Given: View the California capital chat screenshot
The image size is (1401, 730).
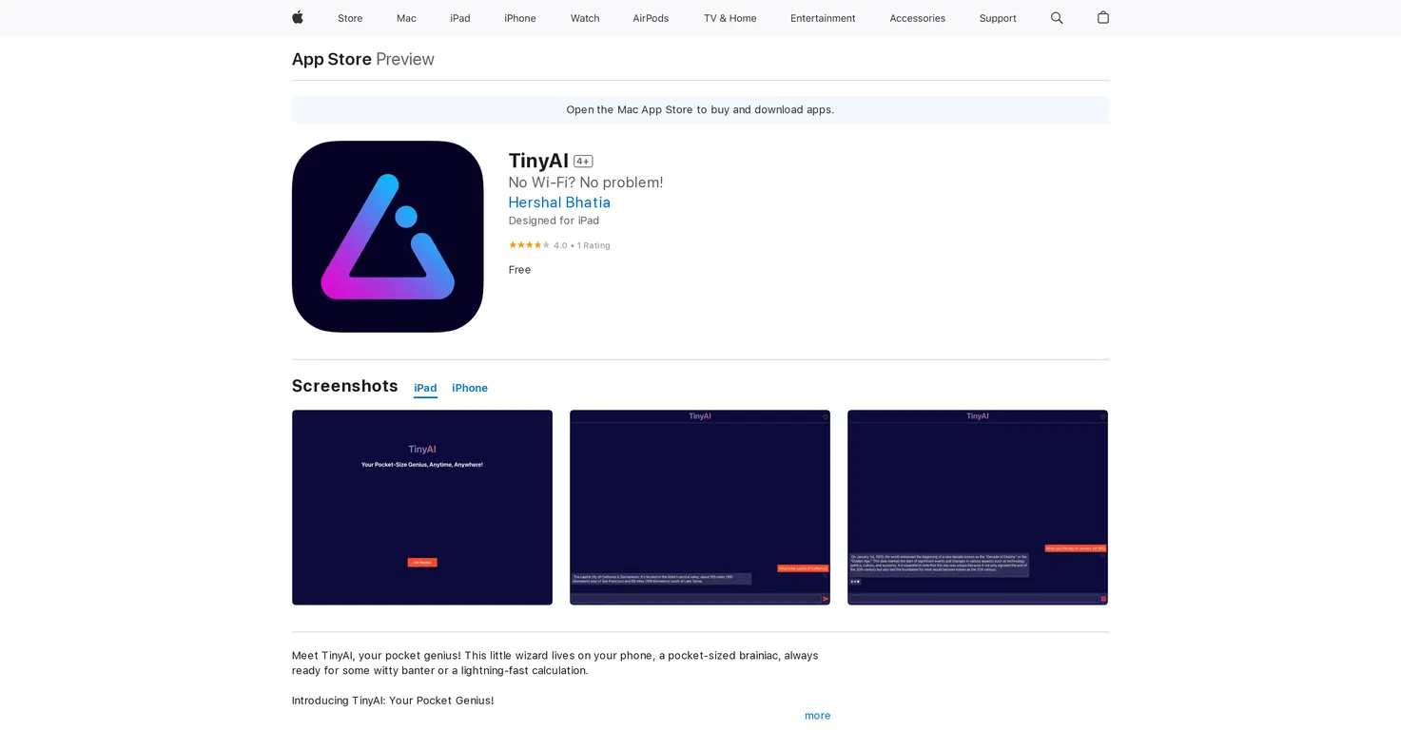Looking at the screenshot, I should click(x=700, y=508).
